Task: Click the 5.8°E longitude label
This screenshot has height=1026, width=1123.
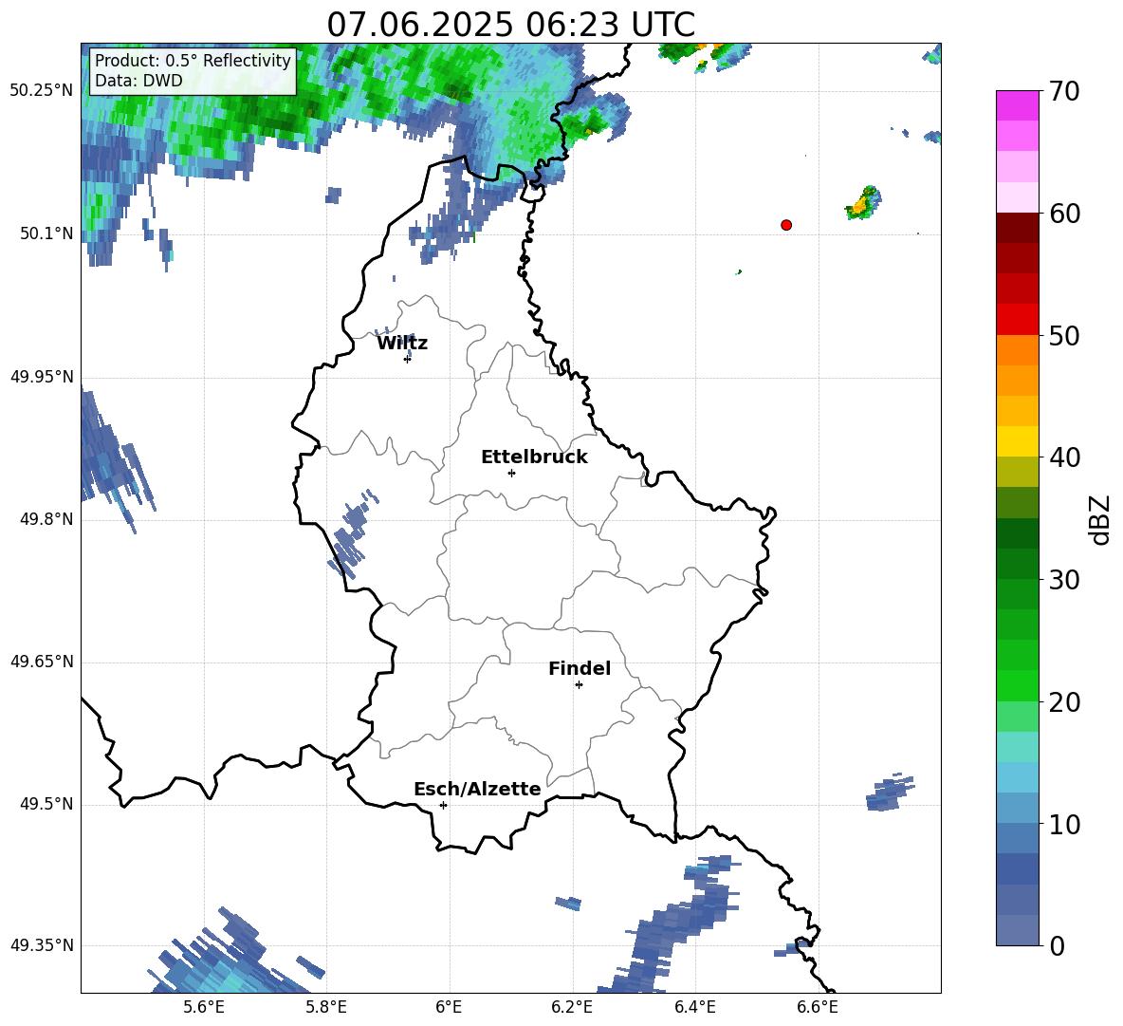Action: pyautogui.click(x=326, y=1007)
